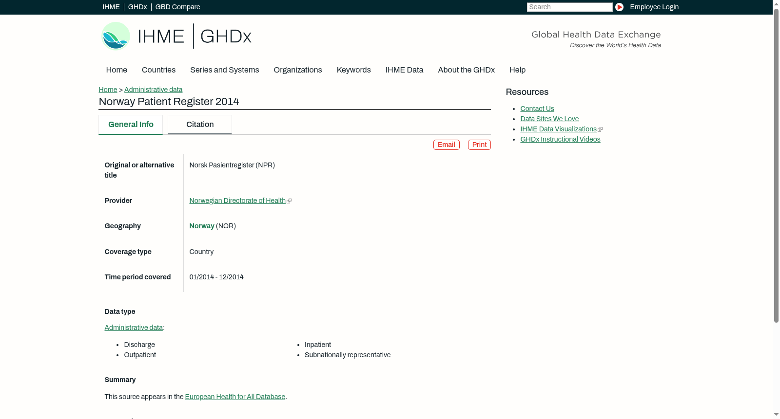Open Data Sites We Love link
Screen dimensions: 780x419
(549, 119)
